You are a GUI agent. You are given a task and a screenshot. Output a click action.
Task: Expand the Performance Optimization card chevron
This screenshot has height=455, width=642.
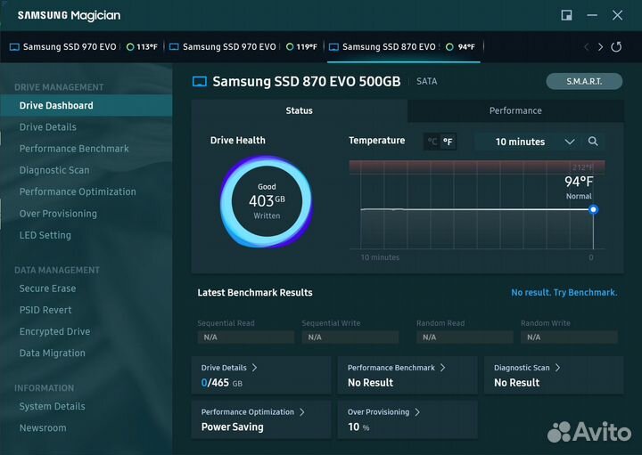[301, 412]
